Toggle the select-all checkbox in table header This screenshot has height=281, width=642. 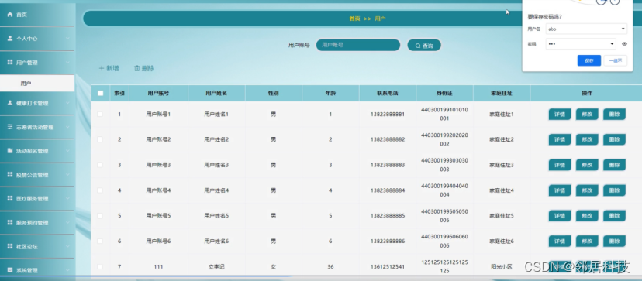(100, 93)
